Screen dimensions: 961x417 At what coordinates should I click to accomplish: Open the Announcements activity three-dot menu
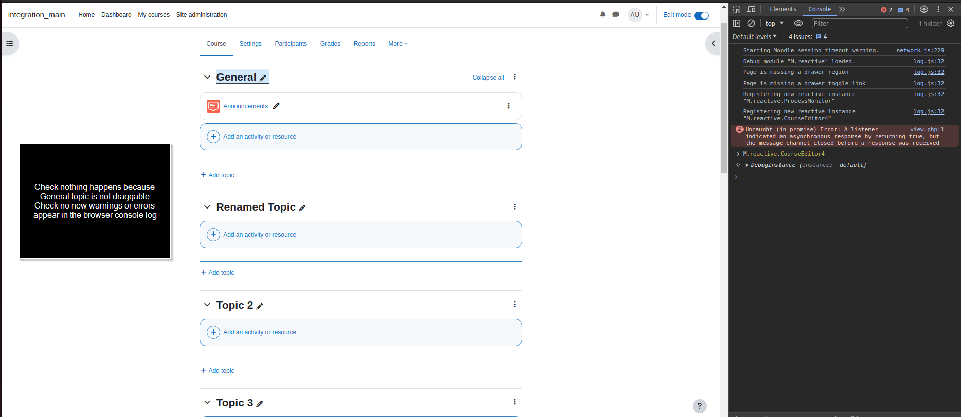509,106
